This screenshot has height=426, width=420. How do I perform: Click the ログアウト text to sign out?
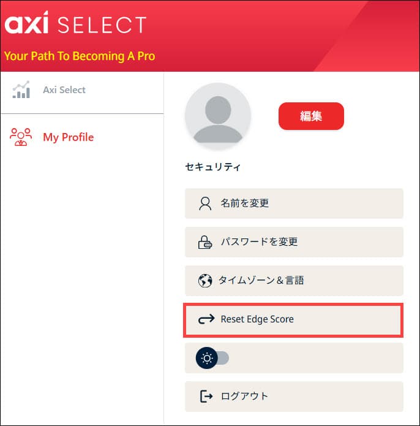[x=244, y=396]
